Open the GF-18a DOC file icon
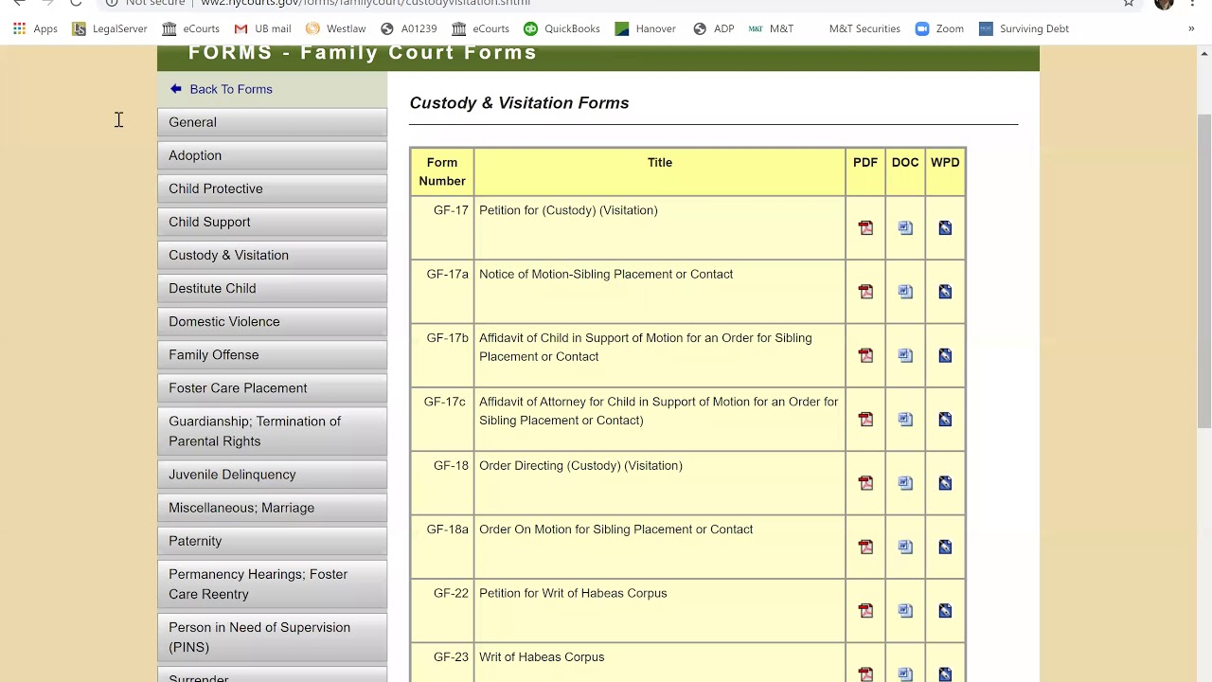This screenshot has width=1212, height=682. tap(905, 547)
